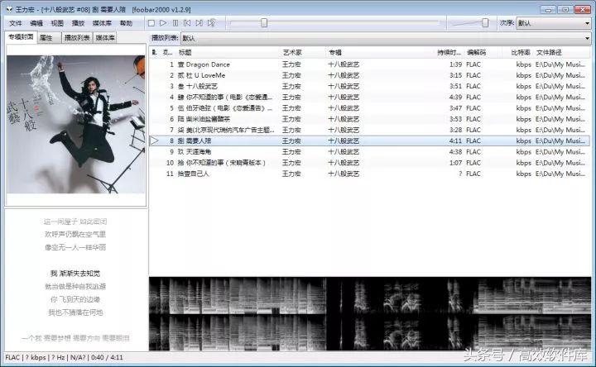Click lyric line 欢呼声仍飘在空气里
The width and height of the screenshot is (596, 367).
pos(75,234)
